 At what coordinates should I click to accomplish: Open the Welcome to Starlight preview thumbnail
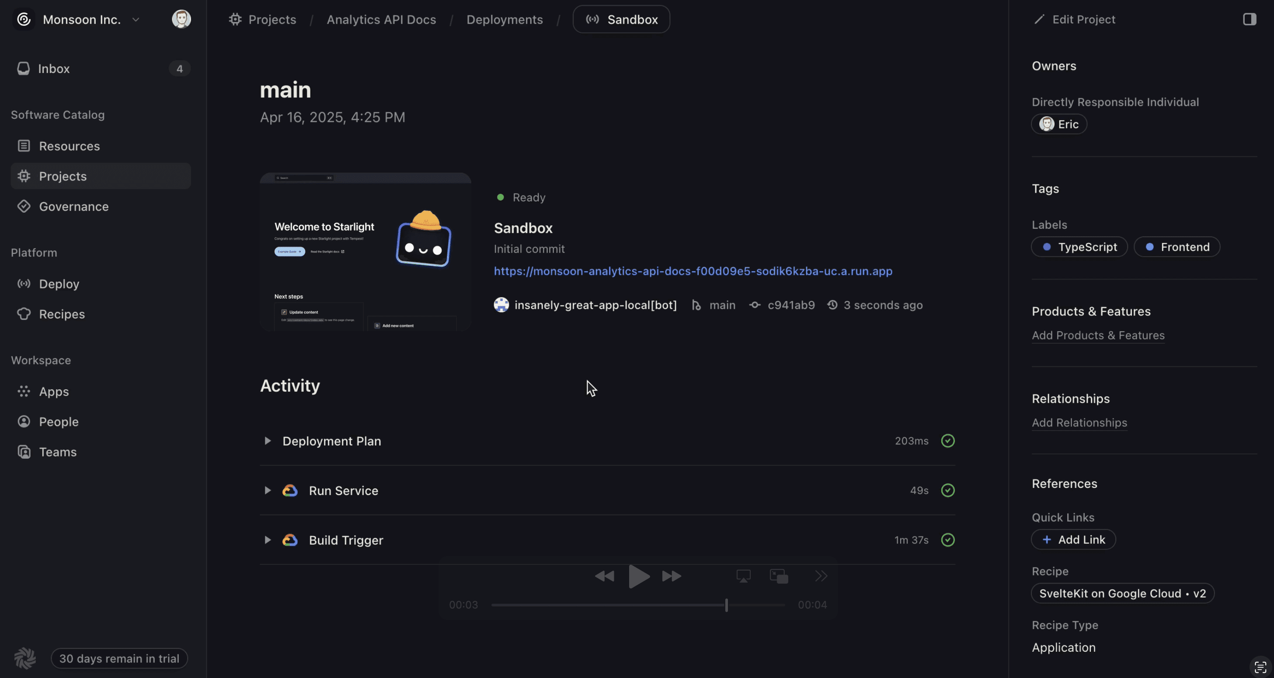point(365,252)
